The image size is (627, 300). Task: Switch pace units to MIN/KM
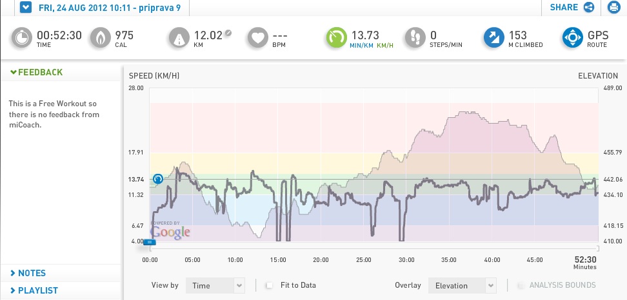(361, 46)
